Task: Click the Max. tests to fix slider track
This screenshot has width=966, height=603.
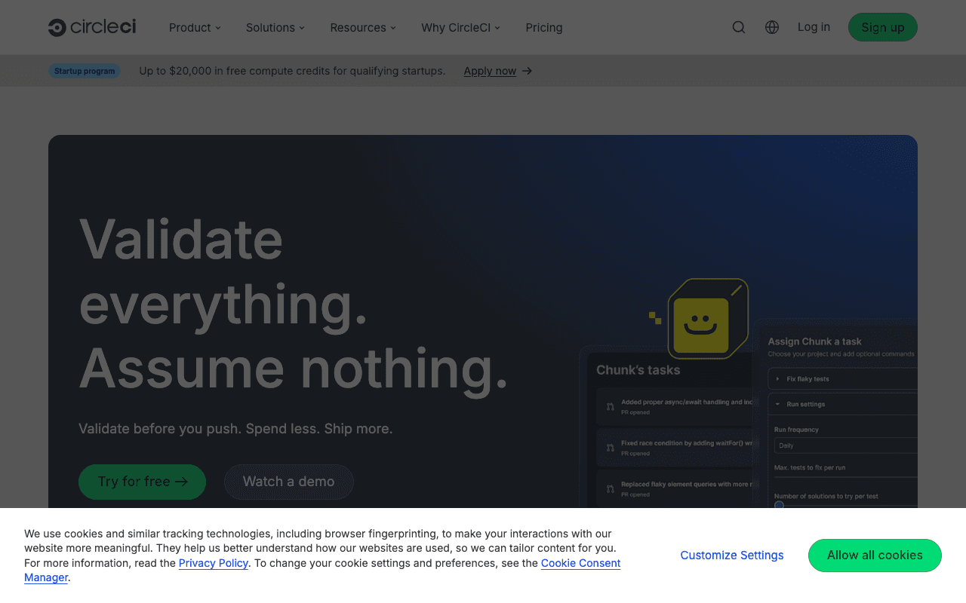Action: (x=846, y=477)
